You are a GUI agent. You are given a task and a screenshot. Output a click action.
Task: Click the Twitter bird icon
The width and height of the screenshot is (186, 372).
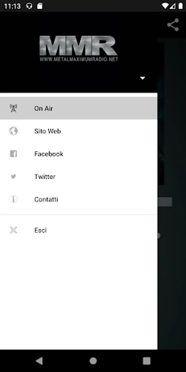(13, 176)
